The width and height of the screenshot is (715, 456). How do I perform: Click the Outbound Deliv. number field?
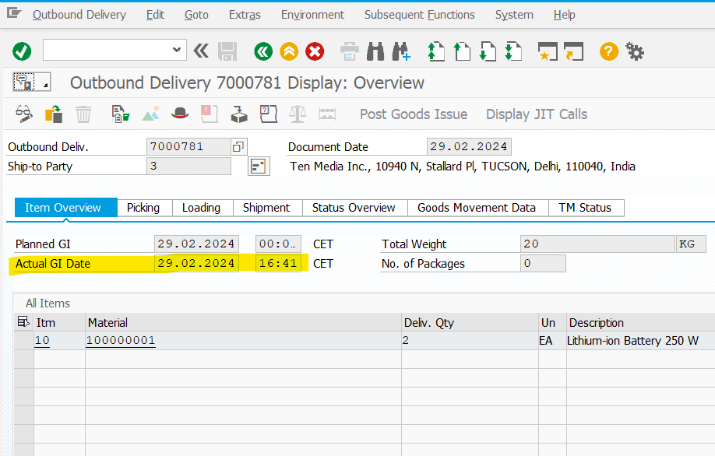(187, 146)
